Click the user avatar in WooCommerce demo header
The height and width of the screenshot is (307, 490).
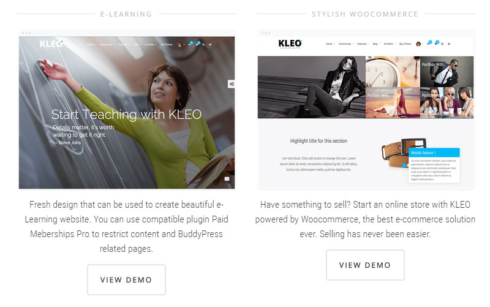coord(418,44)
